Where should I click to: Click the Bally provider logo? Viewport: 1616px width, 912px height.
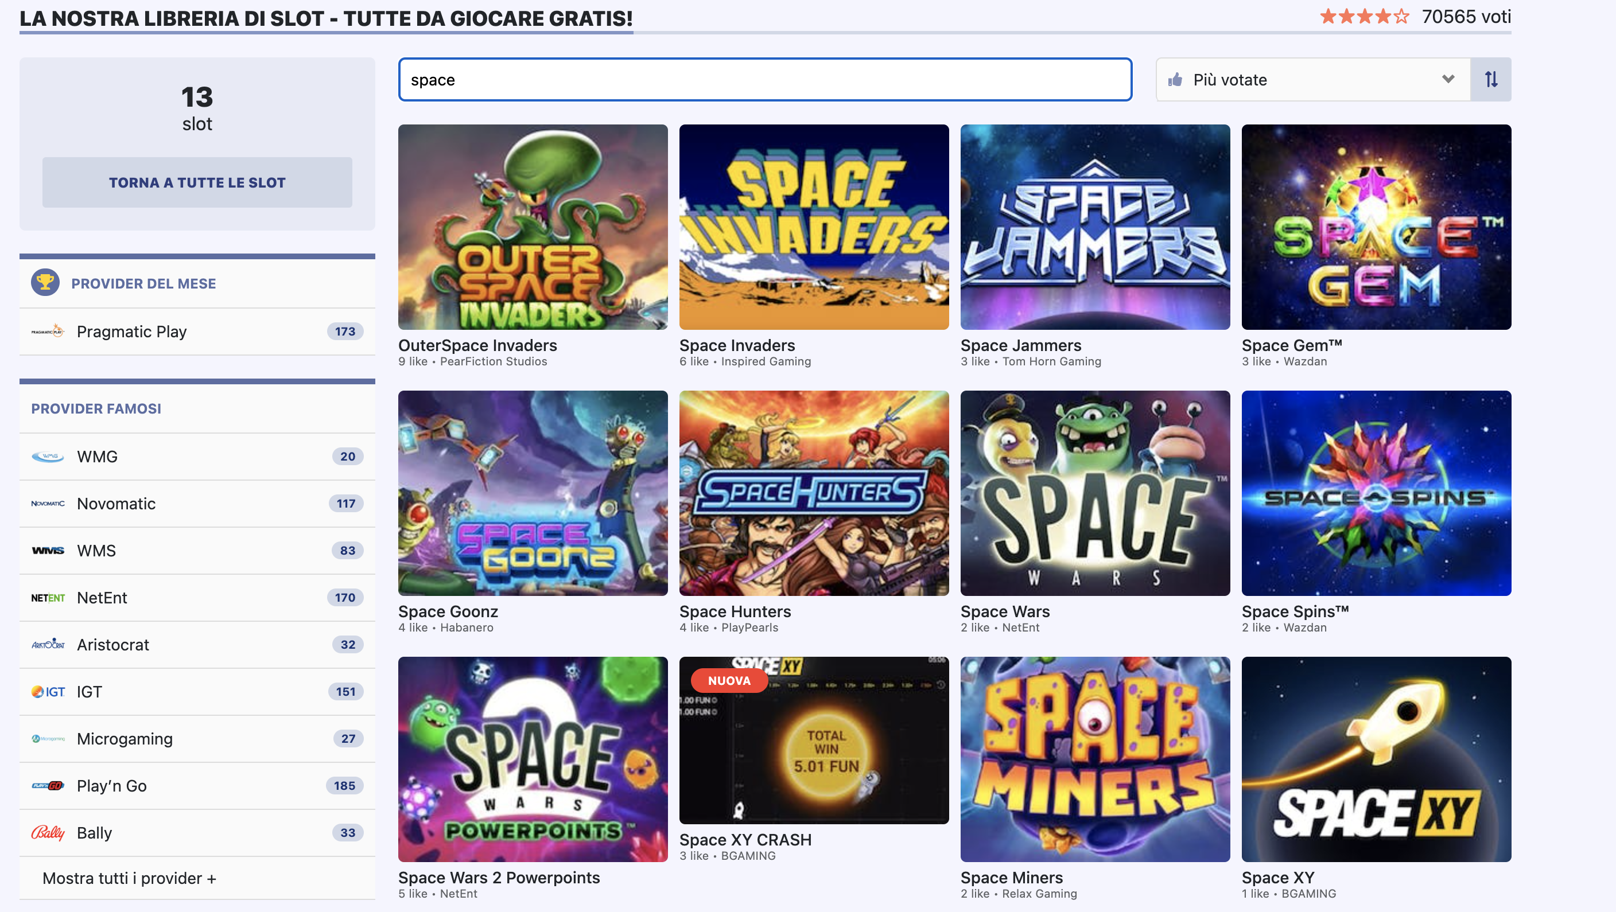coord(48,832)
